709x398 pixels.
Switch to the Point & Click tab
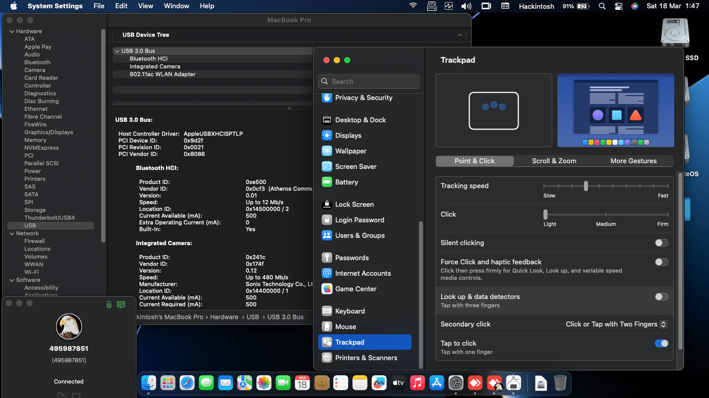(474, 161)
